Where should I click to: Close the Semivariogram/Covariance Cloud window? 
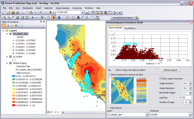(x=191, y=23)
